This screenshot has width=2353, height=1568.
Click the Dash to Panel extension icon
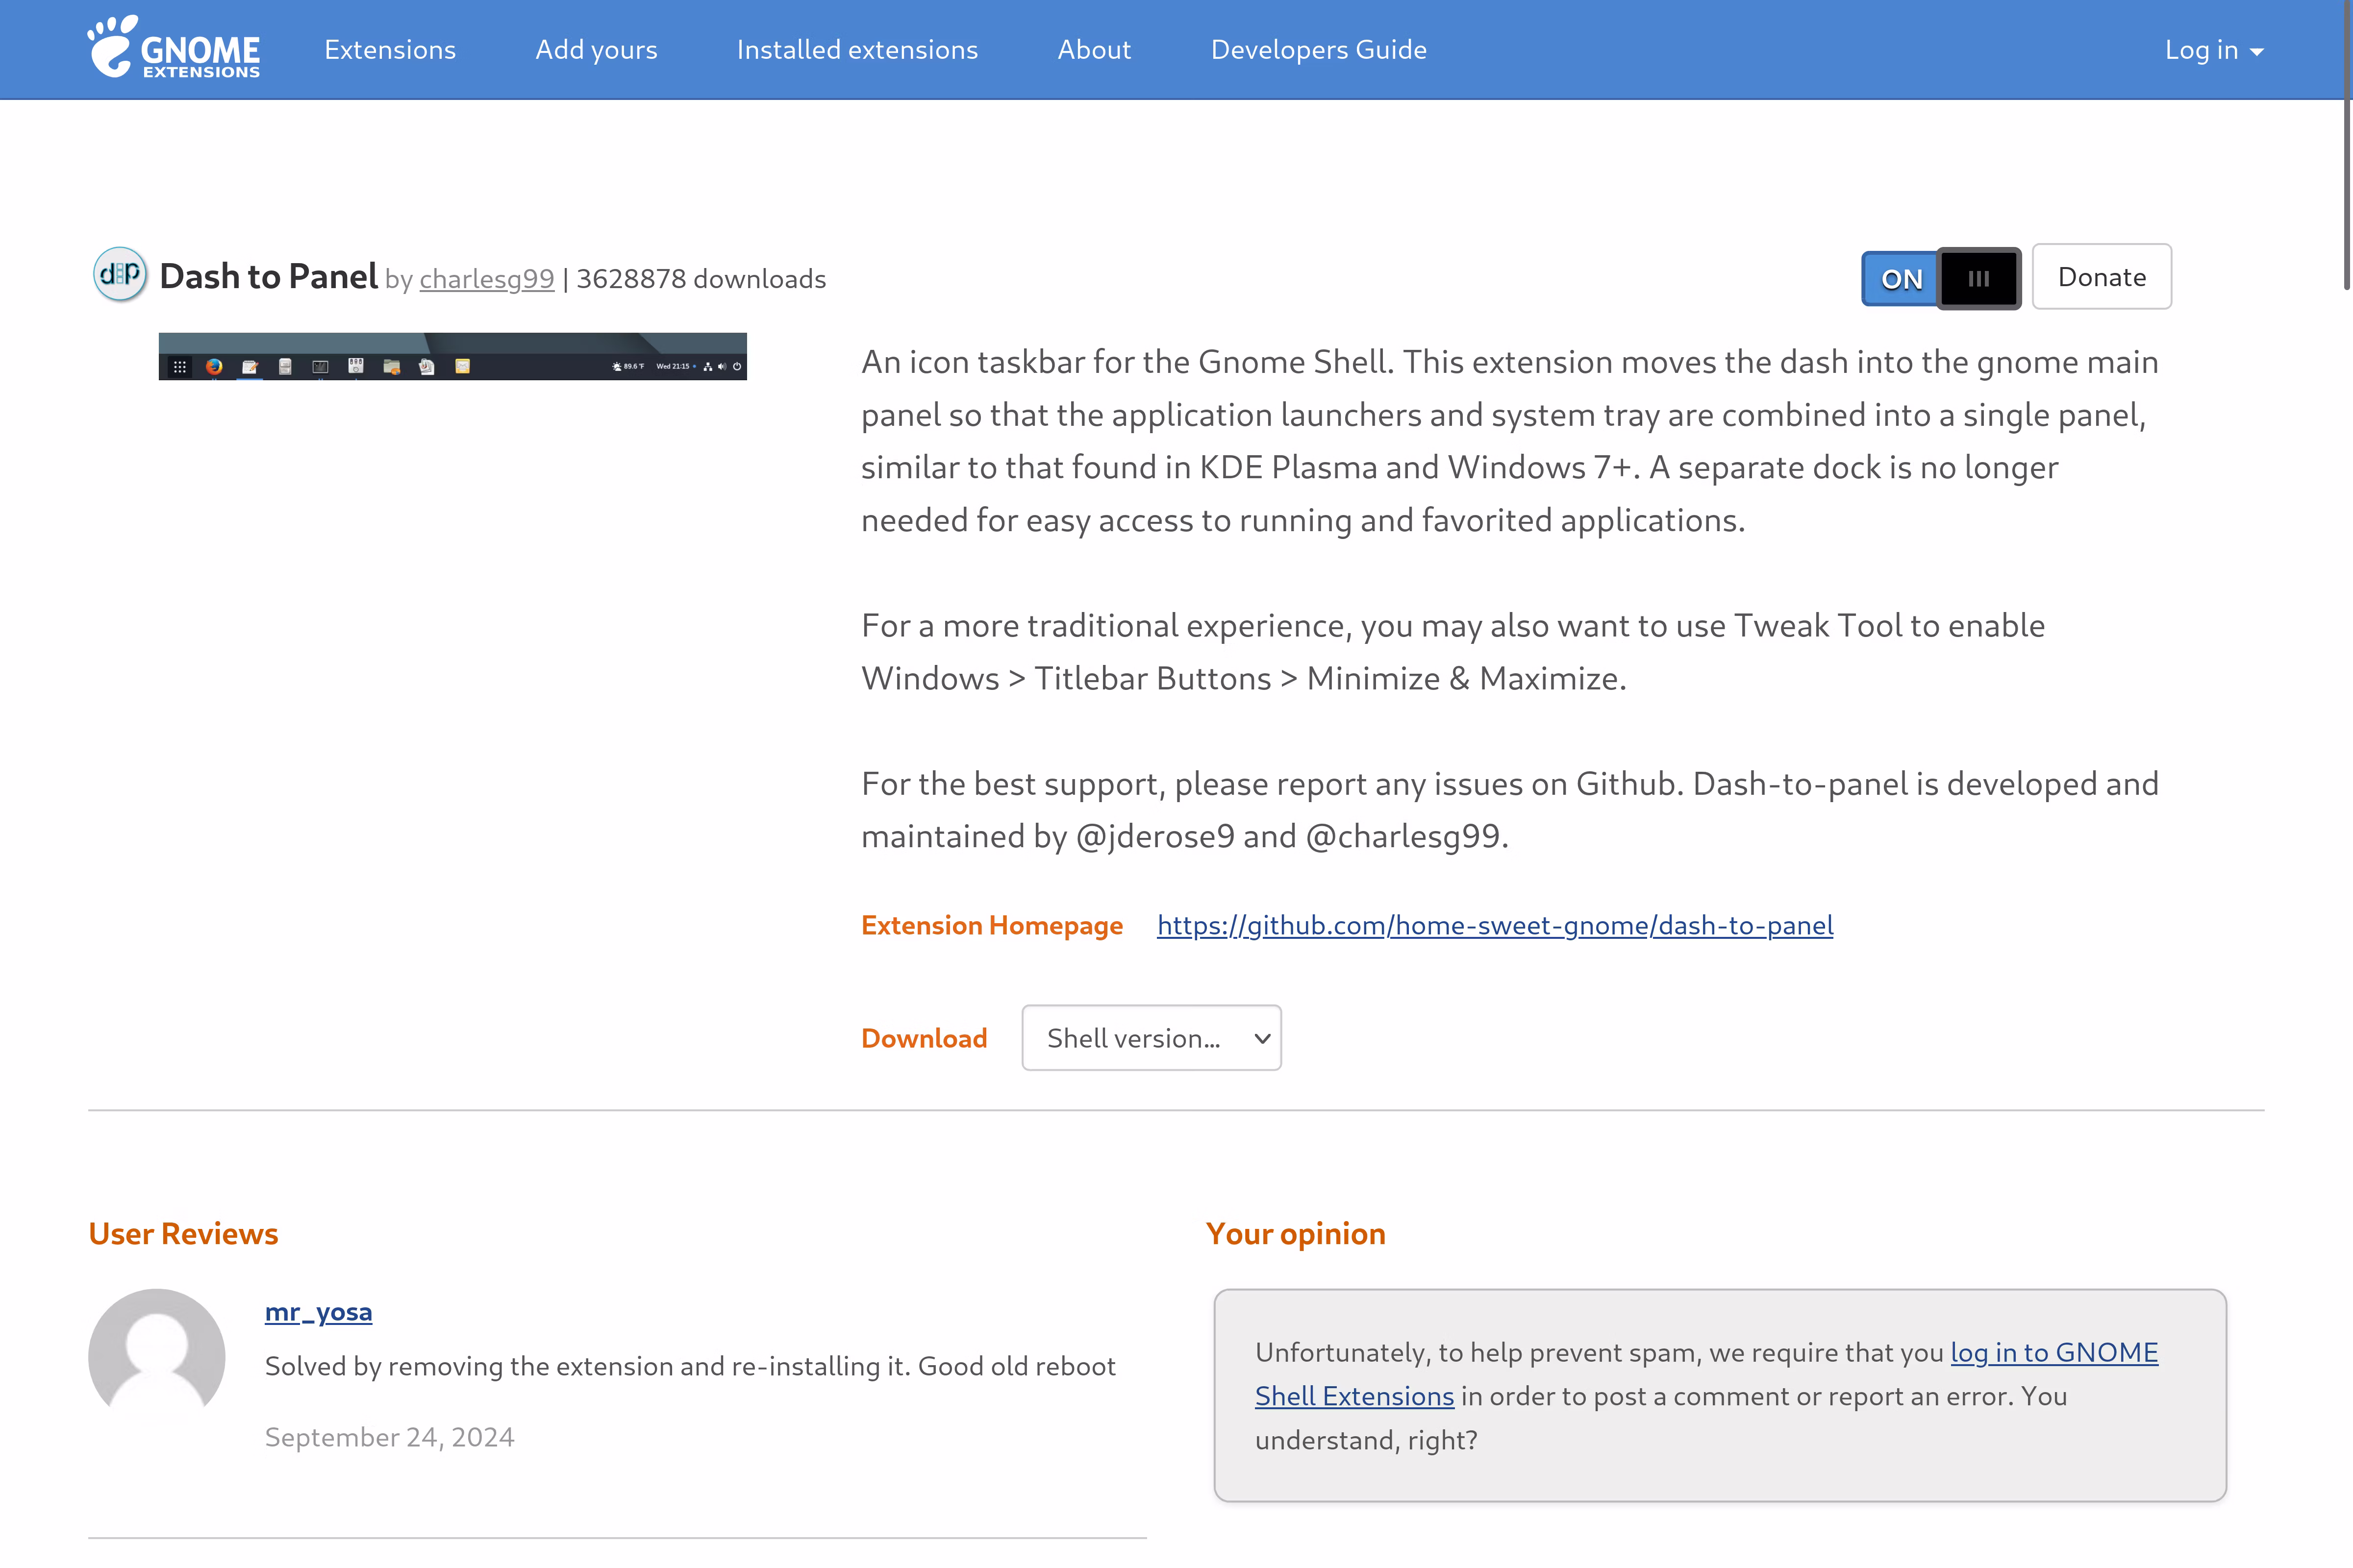120,275
